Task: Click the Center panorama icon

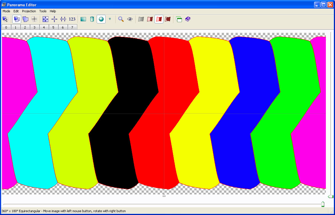Action: (x=54, y=19)
